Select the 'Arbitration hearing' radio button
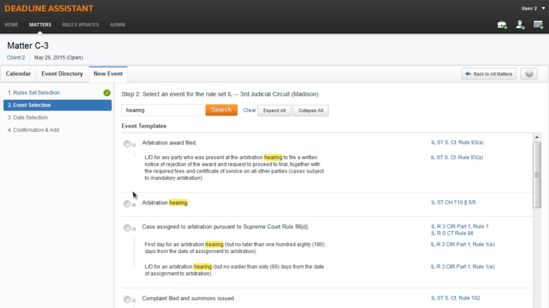549x308 pixels. (127, 204)
